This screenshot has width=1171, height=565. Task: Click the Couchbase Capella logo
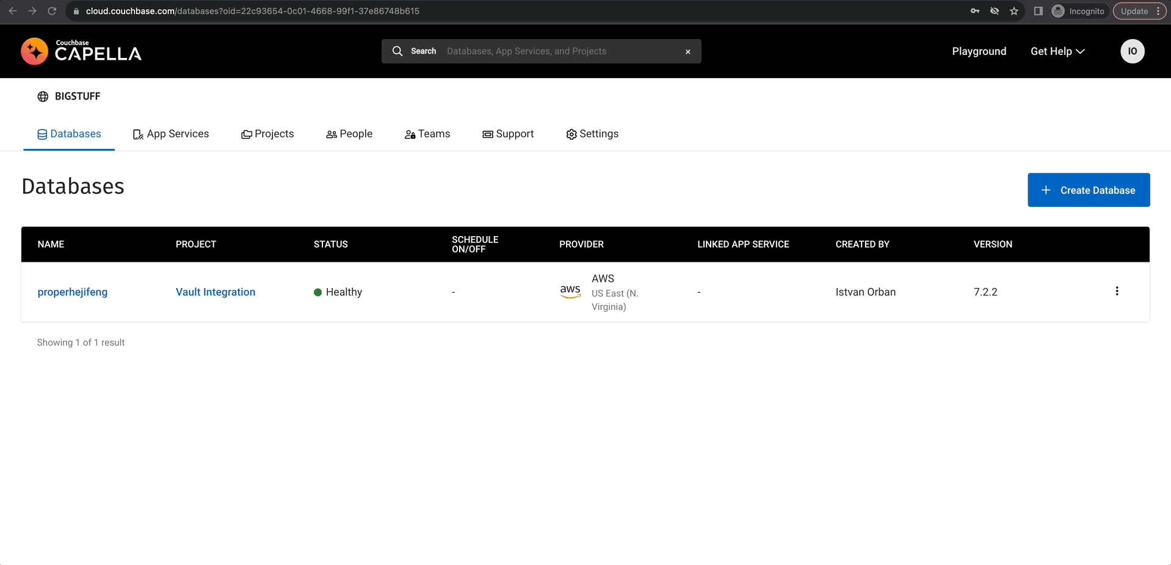click(81, 51)
